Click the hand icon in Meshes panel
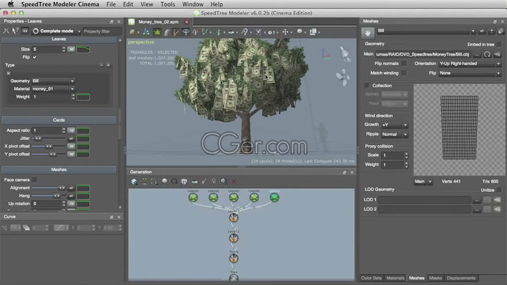Screen dimensions: 507x285 [368, 32]
